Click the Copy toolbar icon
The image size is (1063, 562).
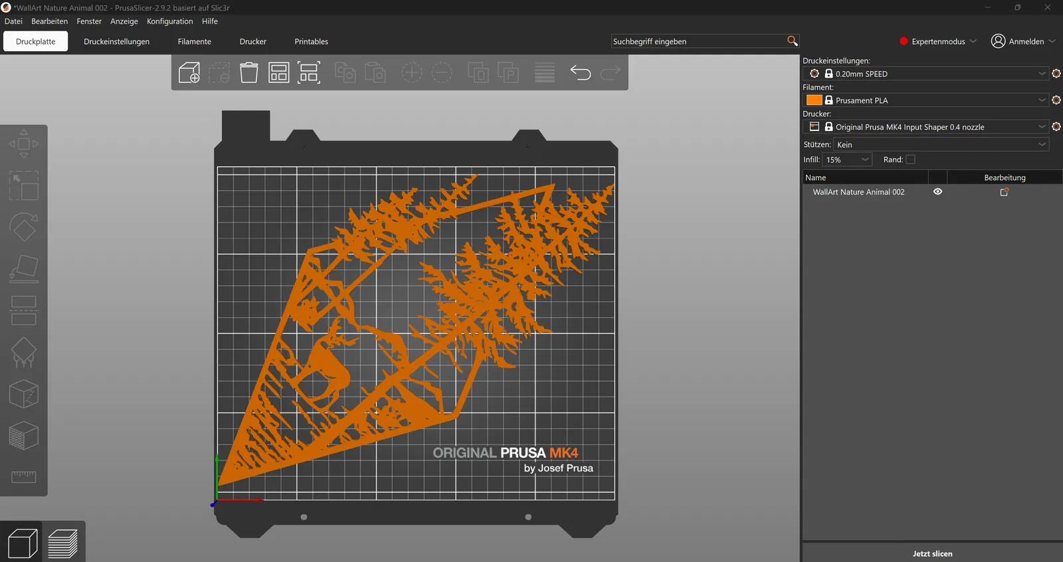[x=345, y=72]
